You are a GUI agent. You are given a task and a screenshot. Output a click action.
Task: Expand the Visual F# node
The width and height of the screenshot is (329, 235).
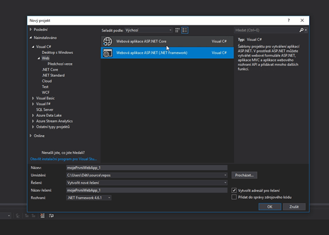click(33, 104)
